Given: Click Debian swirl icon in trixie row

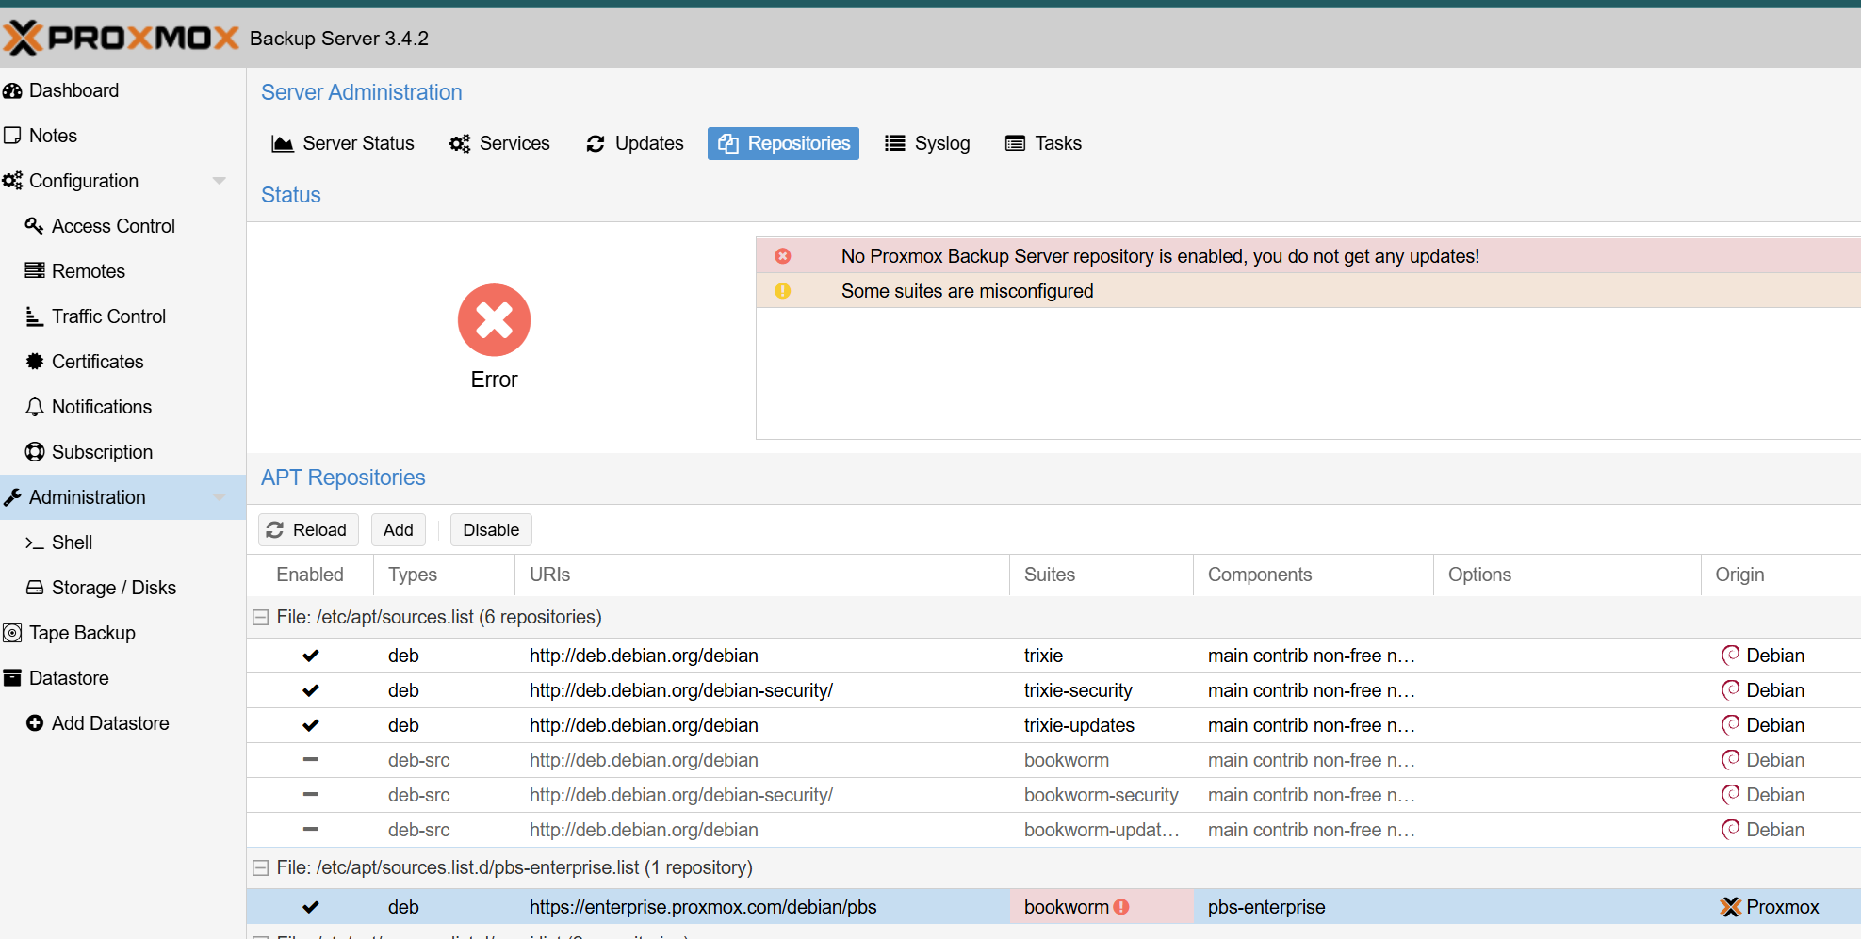Looking at the screenshot, I should pos(1731,656).
